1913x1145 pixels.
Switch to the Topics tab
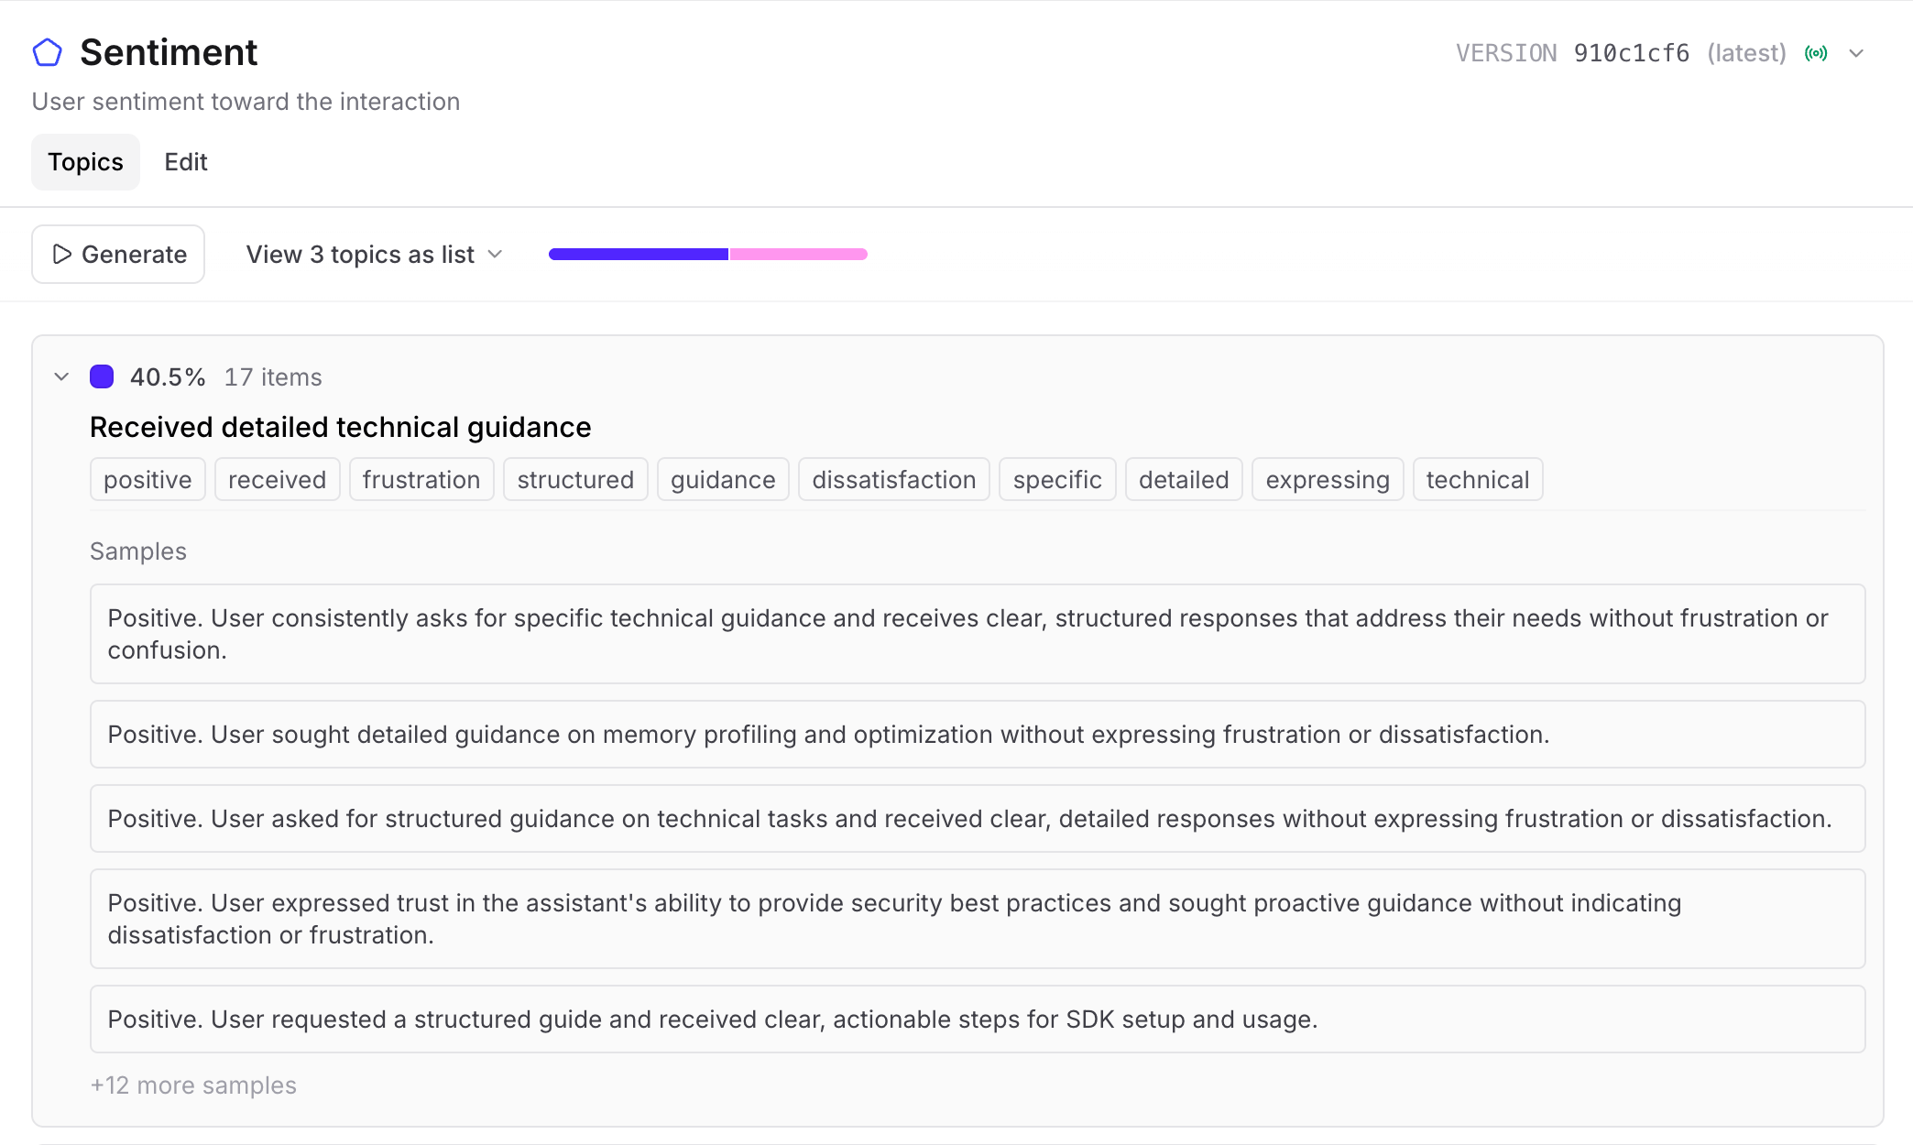click(x=85, y=162)
